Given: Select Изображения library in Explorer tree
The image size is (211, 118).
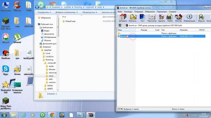Looking at the screenshot, I should coord(48,37).
